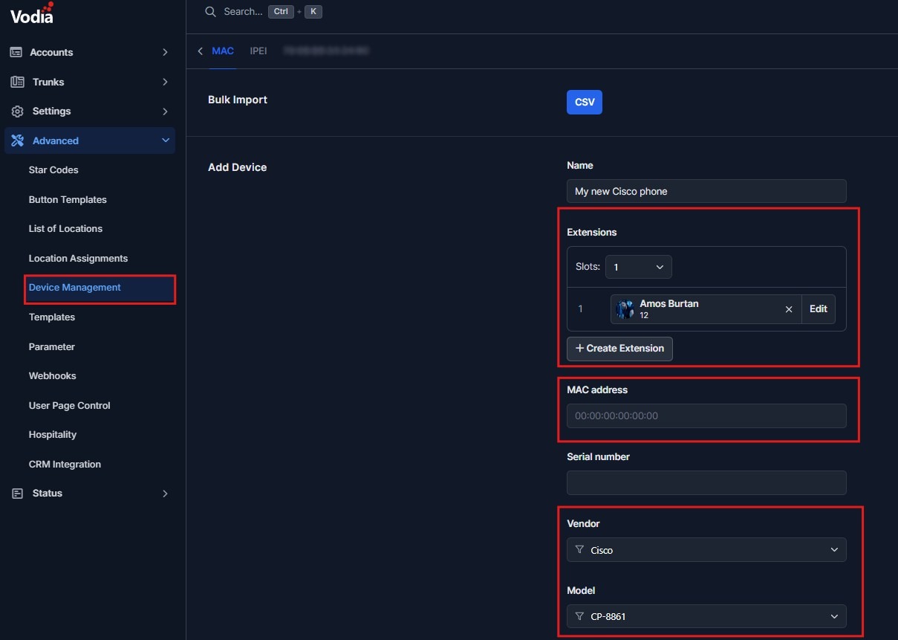The width and height of the screenshot is (898, 640).
Task: Click the Create Extension button
Action: click(x=619, y=349)
